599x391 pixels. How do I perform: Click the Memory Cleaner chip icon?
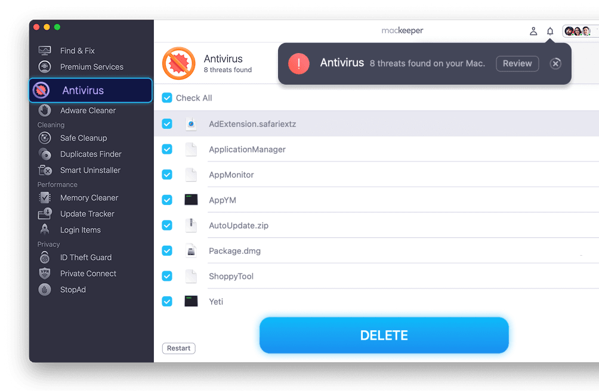(x=45, y=198)
